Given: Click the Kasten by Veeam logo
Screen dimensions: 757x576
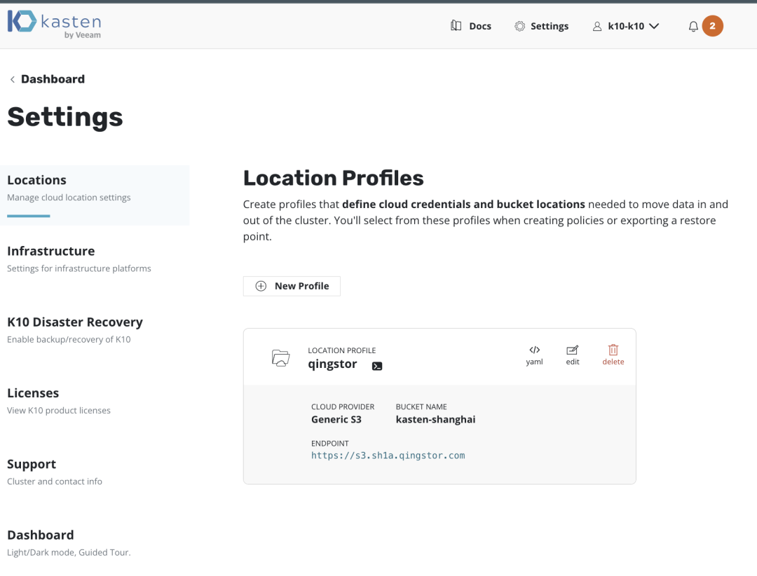Looking at the screenshot, I should [54, 24].
